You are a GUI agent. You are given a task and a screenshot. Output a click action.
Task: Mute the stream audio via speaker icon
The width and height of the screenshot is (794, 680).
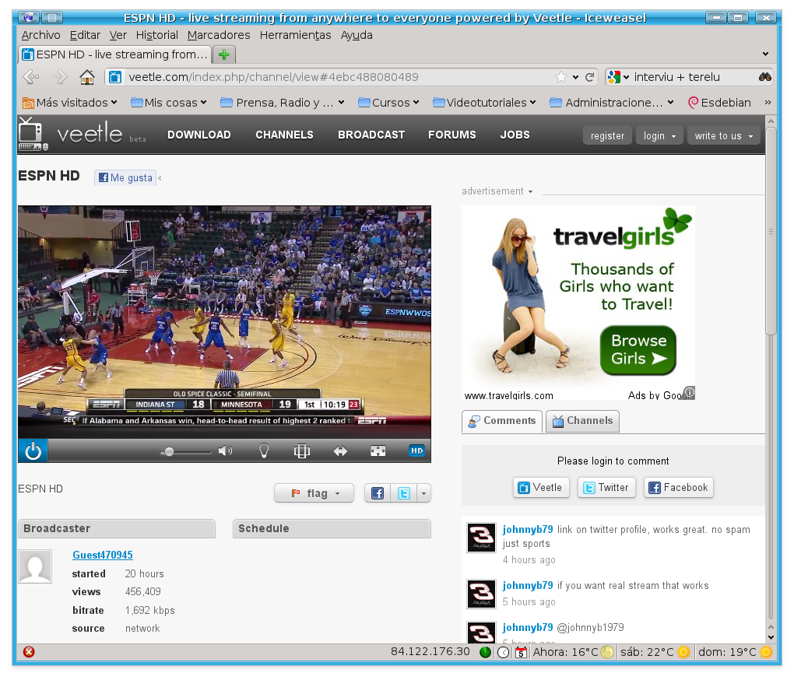click(225, 450)
